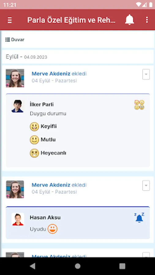Viewport: 155px width, 275px height.
Task: Open the three-dot overflow menu
Action: point(147,20)
